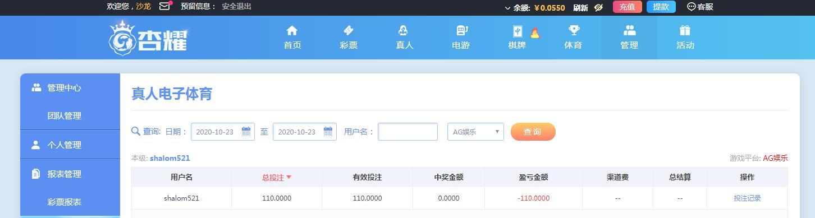Click the 彩票 navigation label

click(x=349, y=45)
